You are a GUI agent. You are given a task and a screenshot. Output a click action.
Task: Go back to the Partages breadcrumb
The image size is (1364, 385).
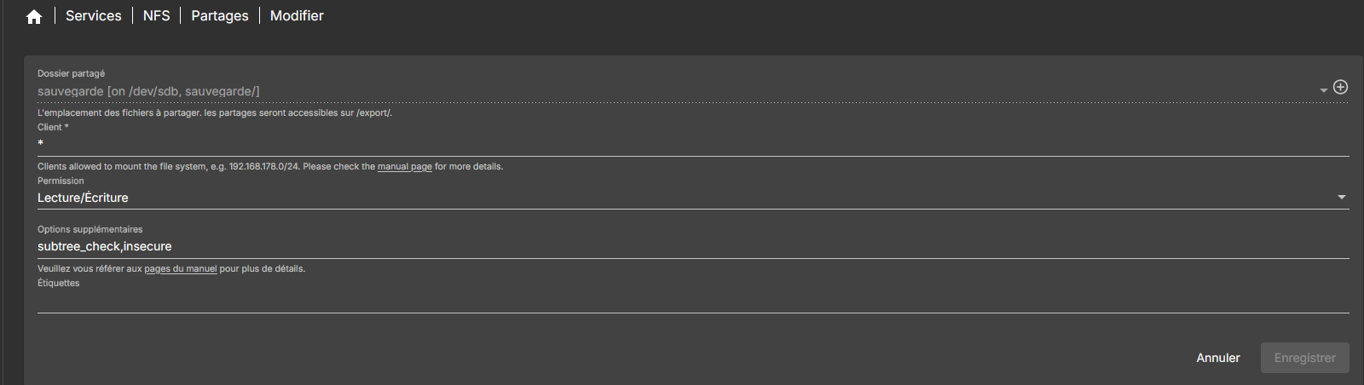point(220,16)
